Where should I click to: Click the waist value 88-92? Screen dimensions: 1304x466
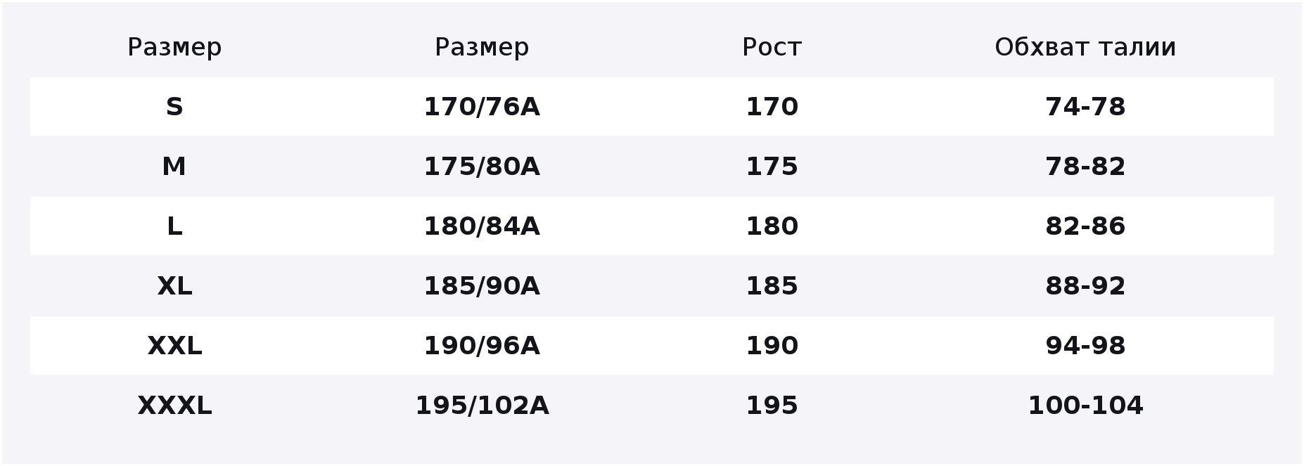(1085, 286)
